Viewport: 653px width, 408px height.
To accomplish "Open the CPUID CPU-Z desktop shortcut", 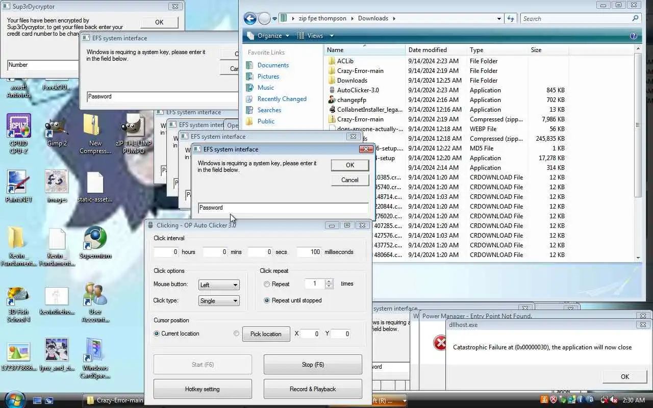I will (x=18, y=134).
